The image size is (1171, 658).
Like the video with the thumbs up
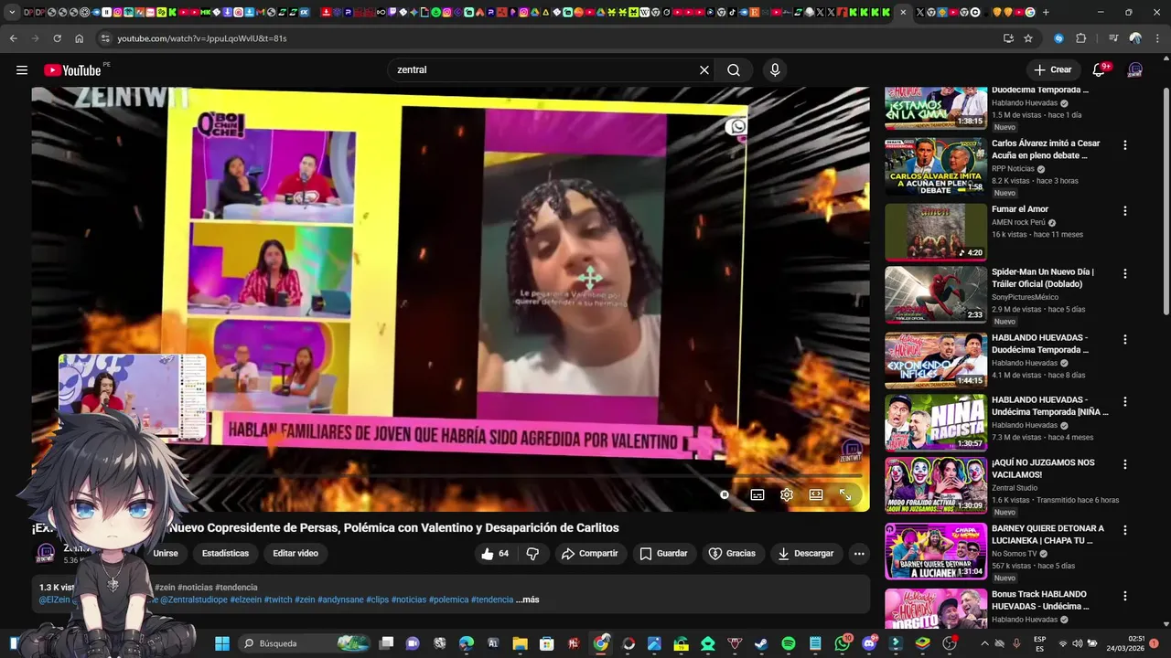(x=495, y=553)
